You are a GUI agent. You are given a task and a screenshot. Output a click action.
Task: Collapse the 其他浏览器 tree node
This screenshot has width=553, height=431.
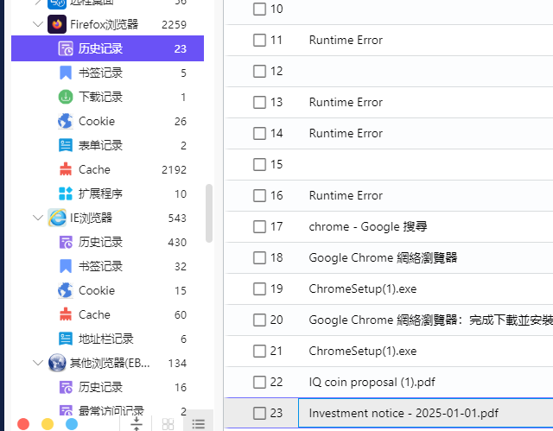pyautogui.click(x=38, y=363)
